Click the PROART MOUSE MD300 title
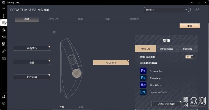 (30, 10)
